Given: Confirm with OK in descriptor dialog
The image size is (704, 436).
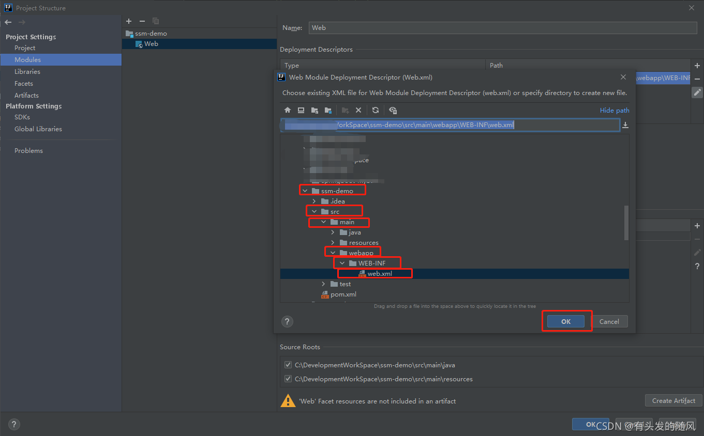Looking at the screenshot, I should click(566, 321).
